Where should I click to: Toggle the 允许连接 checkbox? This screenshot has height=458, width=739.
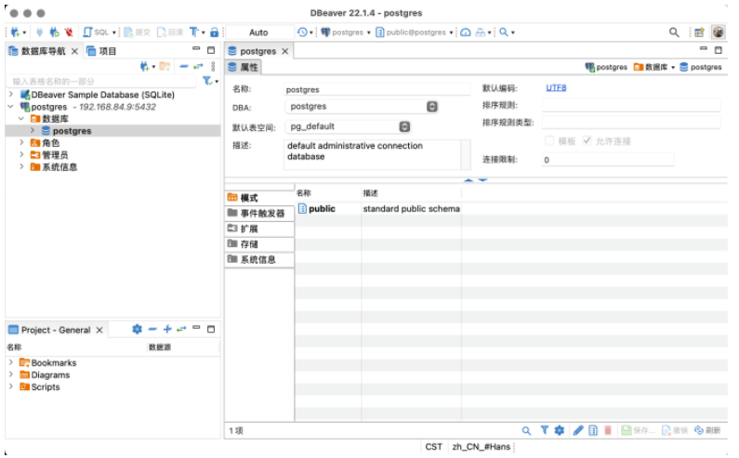[x=587, y=140]
